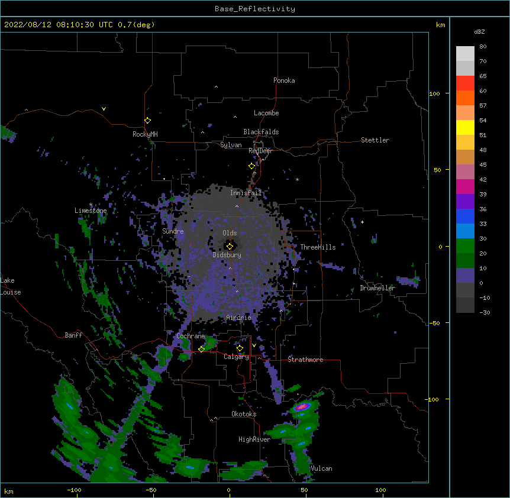Click the Limestone label
510x498 pixels.
[x=91, y=211]
